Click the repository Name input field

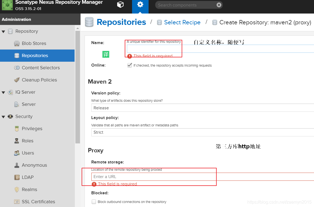click(x=220, y=49)
